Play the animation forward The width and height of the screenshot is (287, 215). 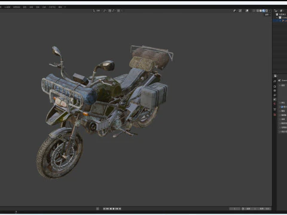coord(114,208)
